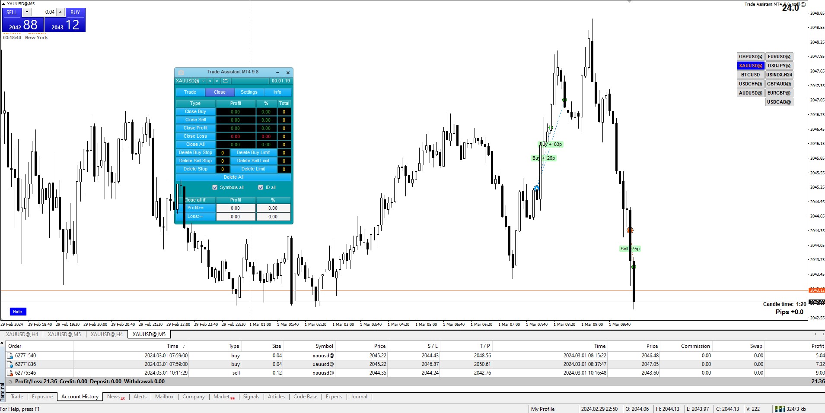The image size is (825, 413).
Task: Switch chart to BTCUSD symbol button
Action: point(751,75)
